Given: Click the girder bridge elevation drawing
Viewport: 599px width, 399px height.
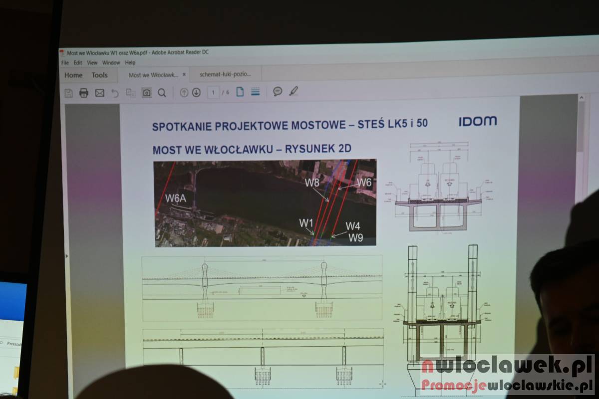Looking at the screenshot, I should [x=263, y=358].
